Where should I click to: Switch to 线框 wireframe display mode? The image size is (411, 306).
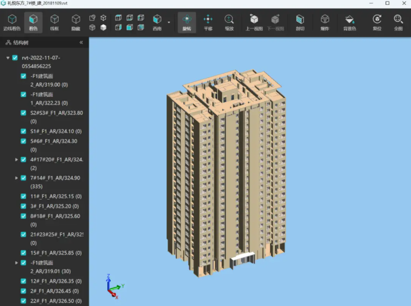pyautogui.click(x=54, y=22)
